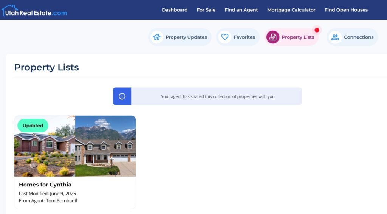Screen dimensions: 387x214
Task: Launch the Mortgage Calculator
Action: pyautogui.click(x=291, y=10)
